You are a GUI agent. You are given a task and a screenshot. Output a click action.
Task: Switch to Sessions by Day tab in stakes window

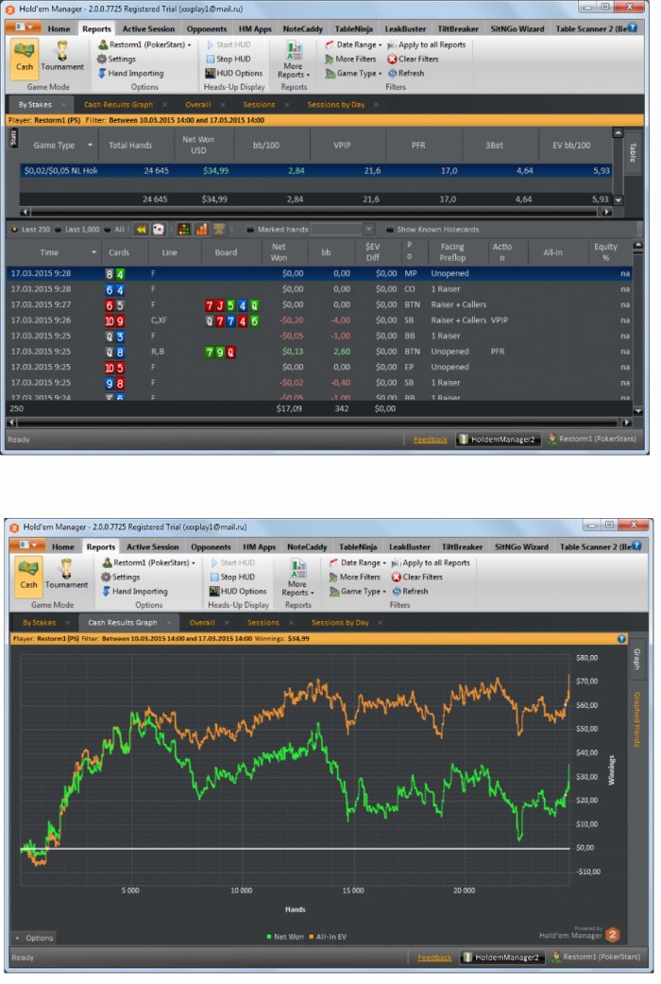click(x=335, y=105)
